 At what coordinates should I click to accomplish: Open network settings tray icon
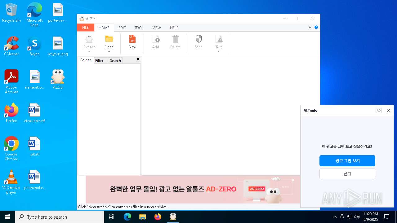pyautogui.click(x=350, y=217)
